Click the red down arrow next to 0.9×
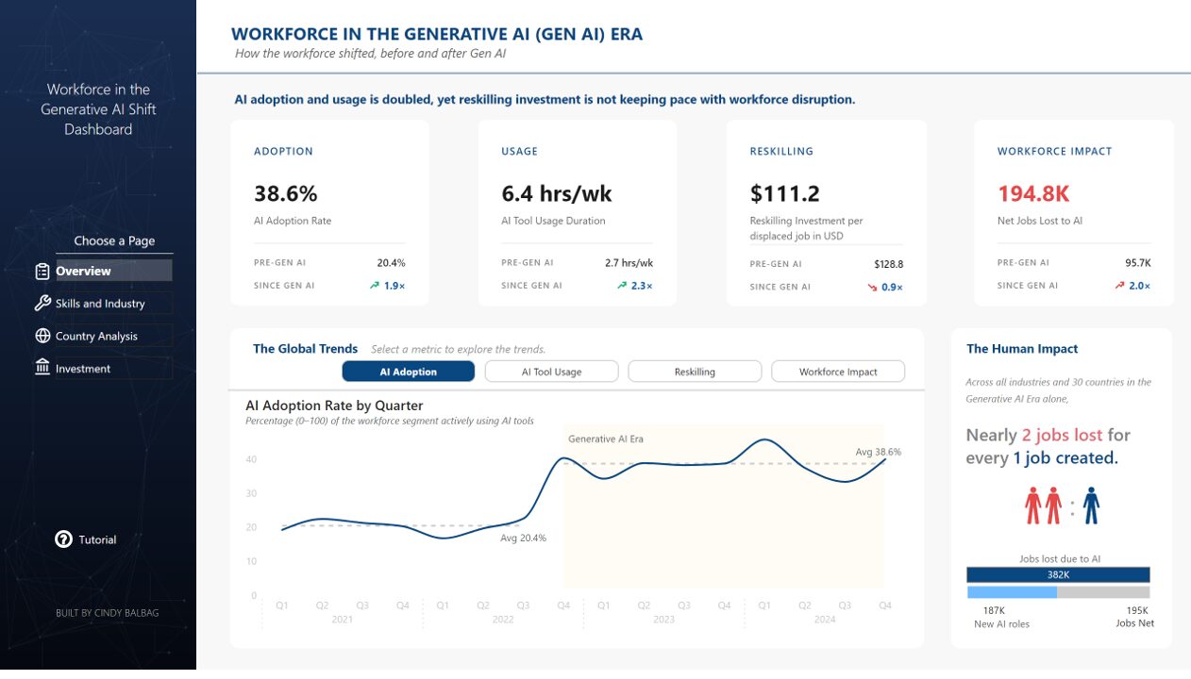 pos(870,287)
